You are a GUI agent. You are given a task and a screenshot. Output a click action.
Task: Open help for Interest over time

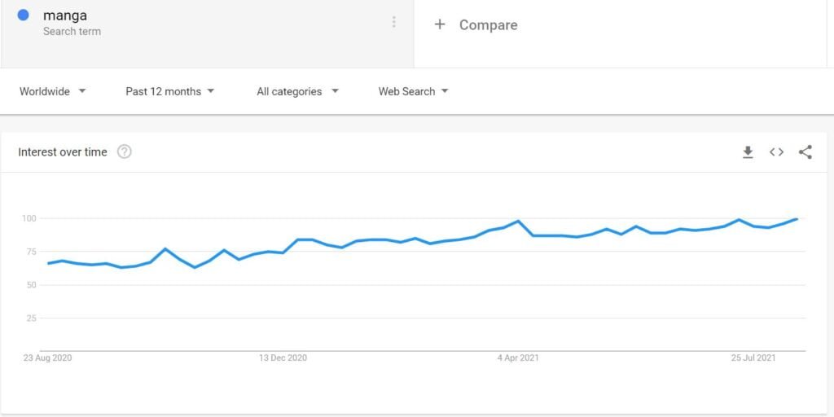125,152
